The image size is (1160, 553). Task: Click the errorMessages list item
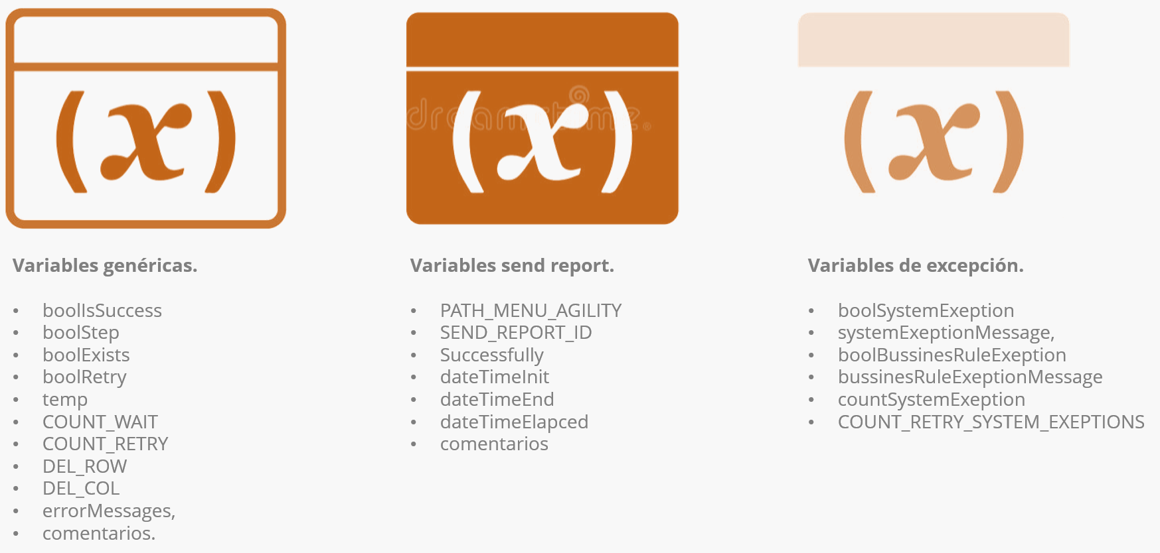[x=108, y=511]
